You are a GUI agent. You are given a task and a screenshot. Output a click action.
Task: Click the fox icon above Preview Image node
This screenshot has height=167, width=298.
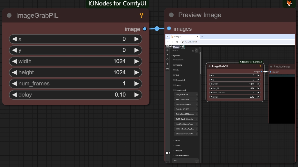[289, 4]
